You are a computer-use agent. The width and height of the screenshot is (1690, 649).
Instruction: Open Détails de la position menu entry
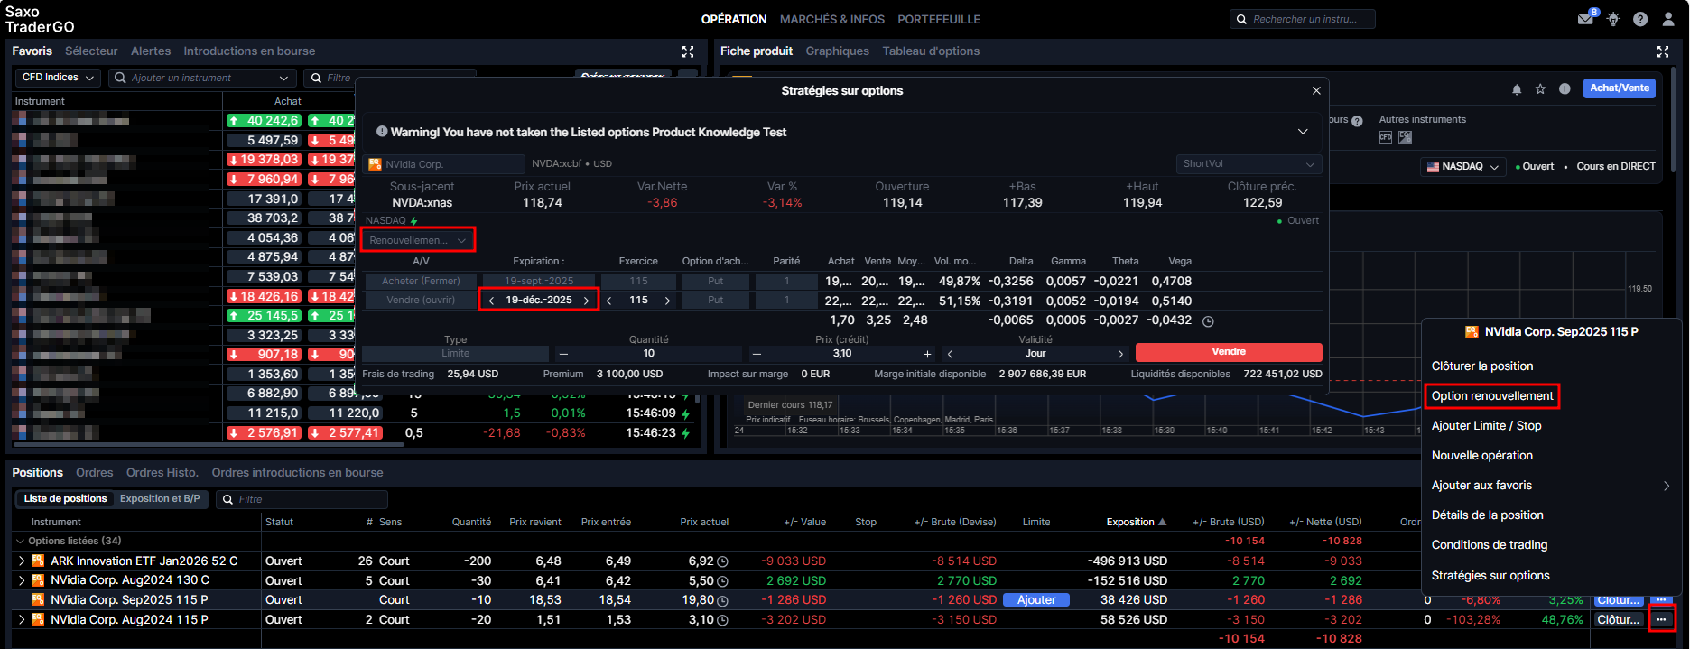(1487, 515)
